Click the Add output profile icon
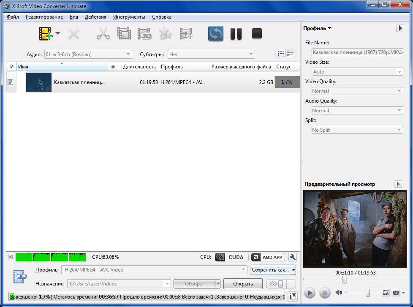This screenshot has width=413, height=307. click(186, 33)
